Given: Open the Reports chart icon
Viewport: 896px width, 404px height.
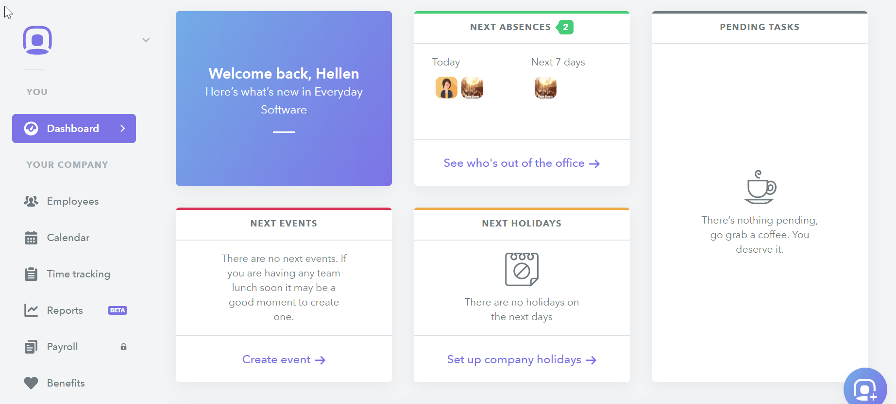Looking at the screenshot, I should pos(31,310).
